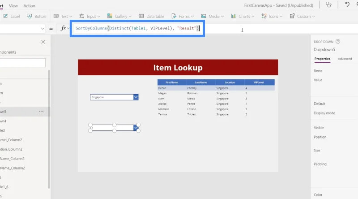Select the Alonso row in the table
Viewport: 358px width, 199px height.
(x=216, y=104)
